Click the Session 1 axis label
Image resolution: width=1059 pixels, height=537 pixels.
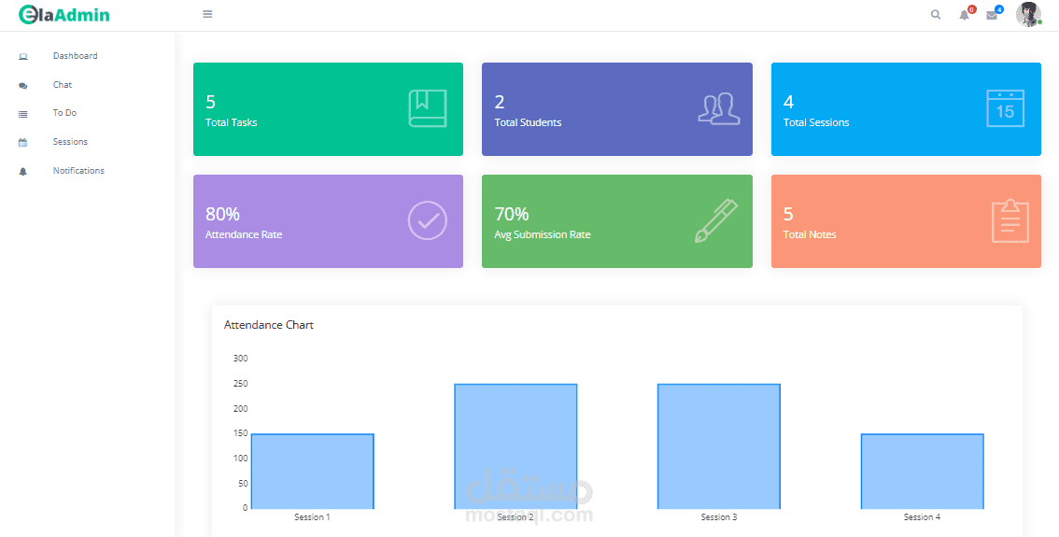click(x=312, y=517)
